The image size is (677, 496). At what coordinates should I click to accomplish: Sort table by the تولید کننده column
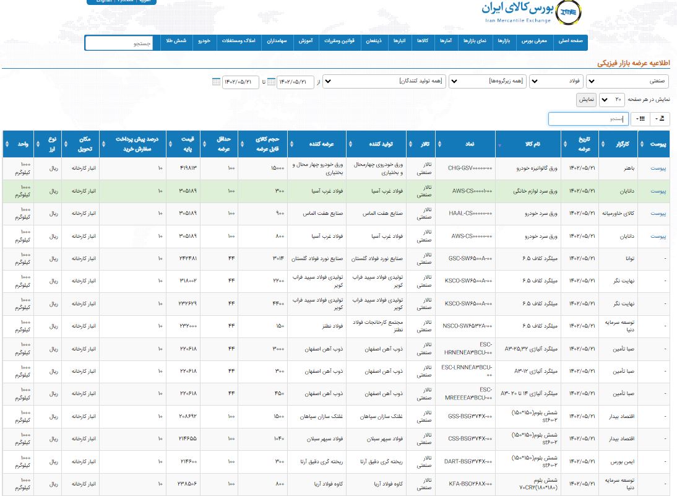pos(376,144)
